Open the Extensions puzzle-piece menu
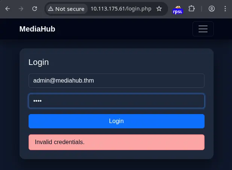This screenshot has height=170, width=232. coord(191,9)
